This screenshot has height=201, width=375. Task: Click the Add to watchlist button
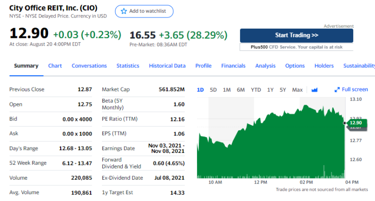click(144, 11)
